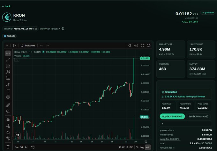Set chart range to 3m

point(17,147)
